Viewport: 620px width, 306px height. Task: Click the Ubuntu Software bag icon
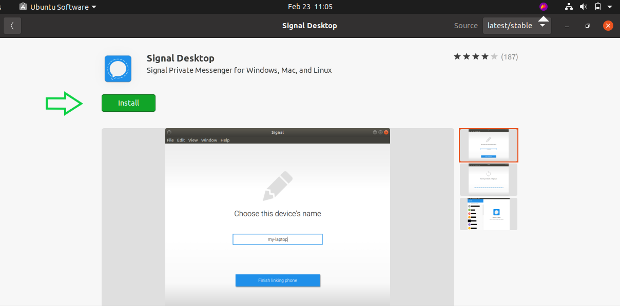pyautogui.click(x=23, y=7)
